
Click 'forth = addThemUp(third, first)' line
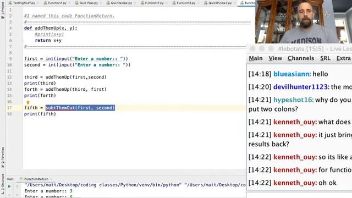coord(65,89)
